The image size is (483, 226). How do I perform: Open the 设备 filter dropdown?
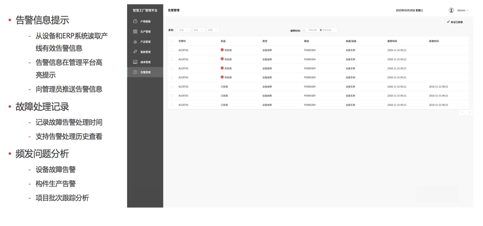pos(184,30)
